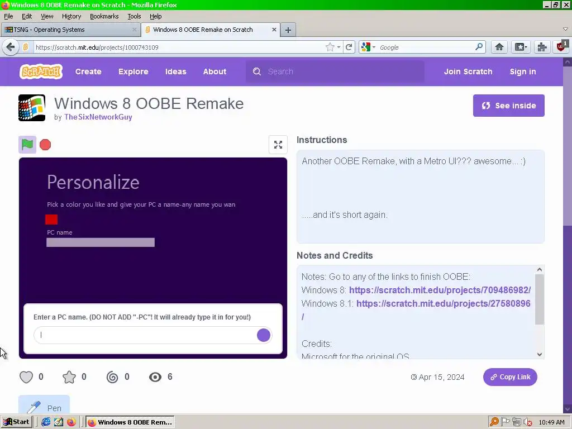Screen dimensions: 572x429
Task: Bookmark this page with the star icon
Action: click(x=330, y=47)
